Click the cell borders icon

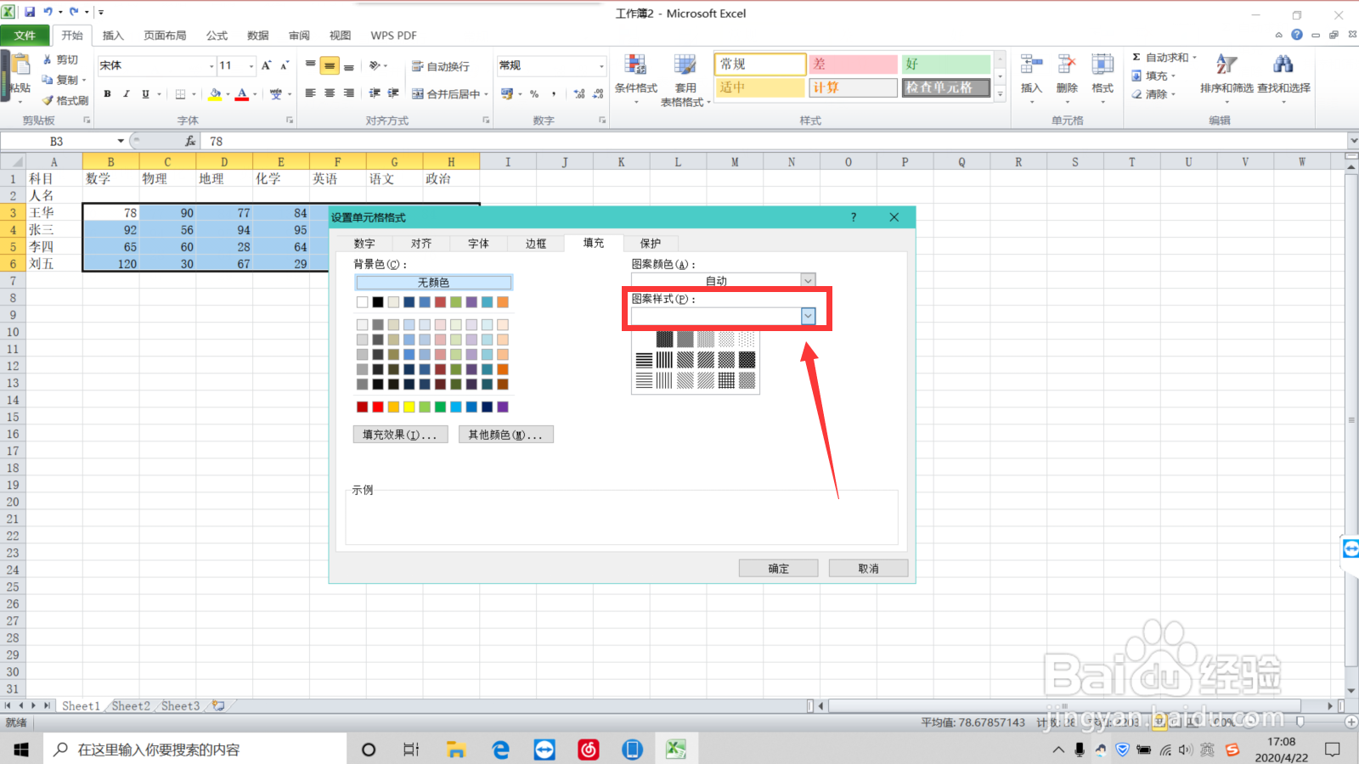coord(180,94)
